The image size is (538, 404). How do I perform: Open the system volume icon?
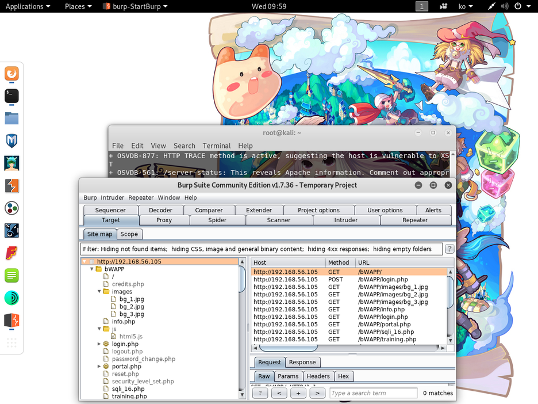tap(505, 6)
